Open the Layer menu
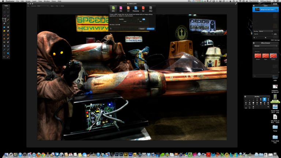Viewport: 281px width, 158px height. tap(34, 1)
